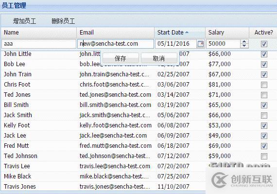Screen dimensions: 277x194
Task: Toggle Active checkbox for Bob Lee
Action: 264,64
